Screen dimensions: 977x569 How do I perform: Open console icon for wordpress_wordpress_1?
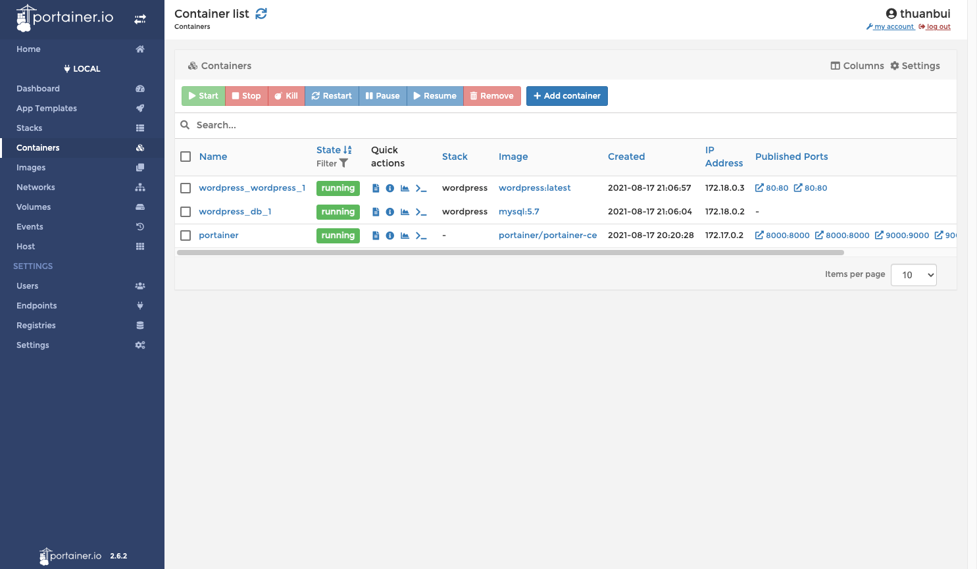tap(421, 188)
